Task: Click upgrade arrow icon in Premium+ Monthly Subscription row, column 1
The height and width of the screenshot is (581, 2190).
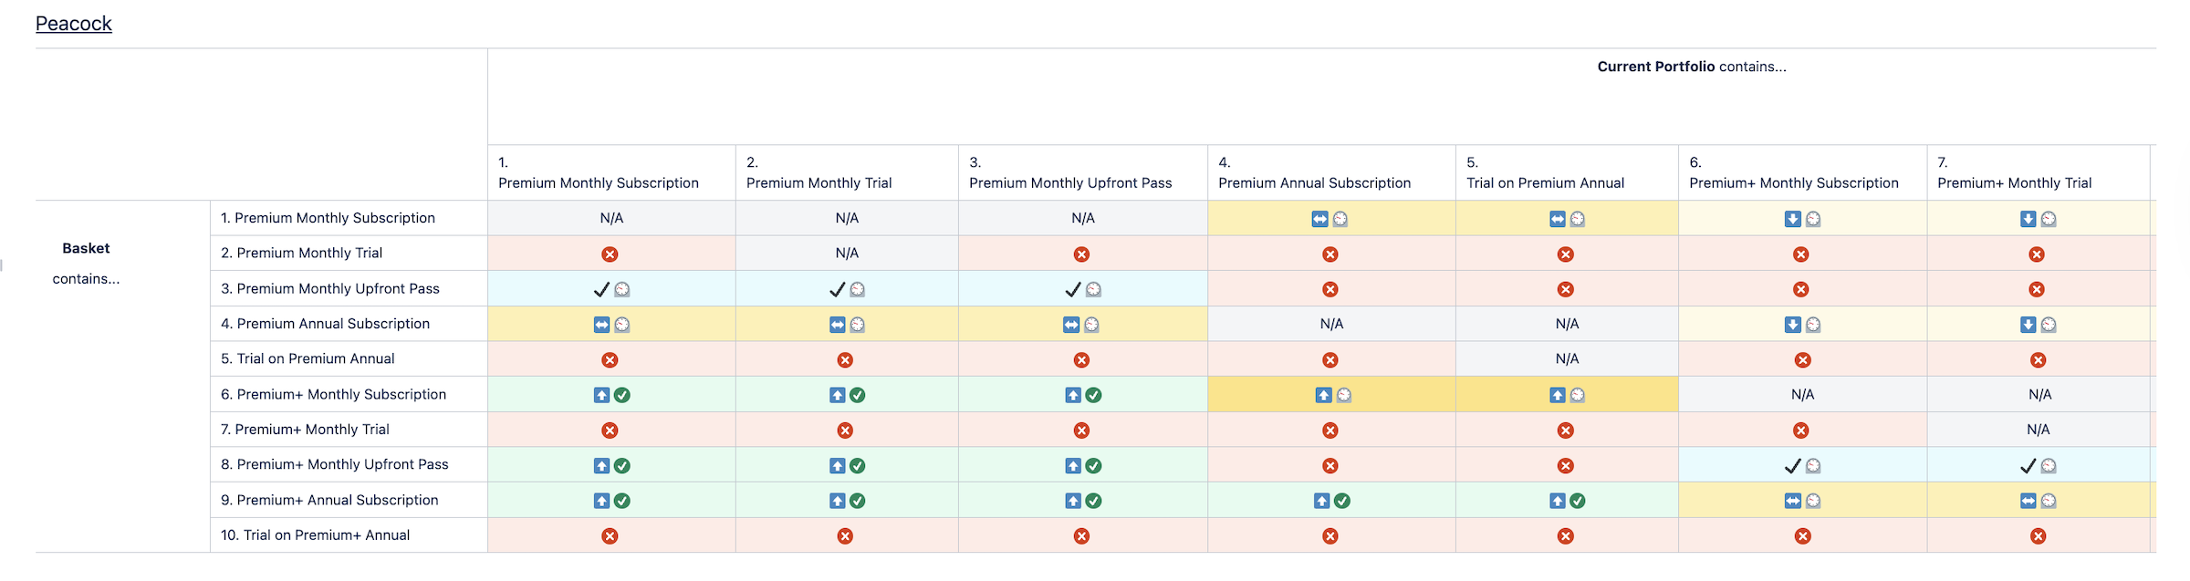Action: (601, 395)
